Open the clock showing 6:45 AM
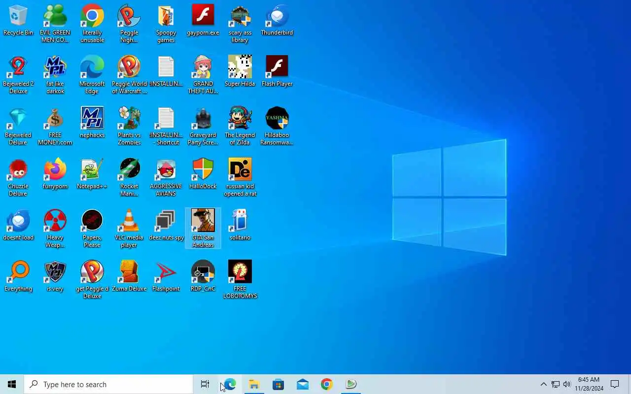Image resolution: width=631 pixels, height=394 pixels. click(x=589, y=384)
